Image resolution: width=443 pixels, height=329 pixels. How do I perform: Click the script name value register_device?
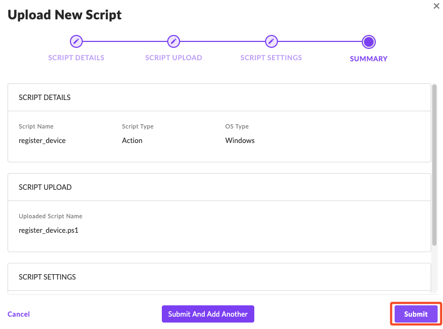pos(42,140)
